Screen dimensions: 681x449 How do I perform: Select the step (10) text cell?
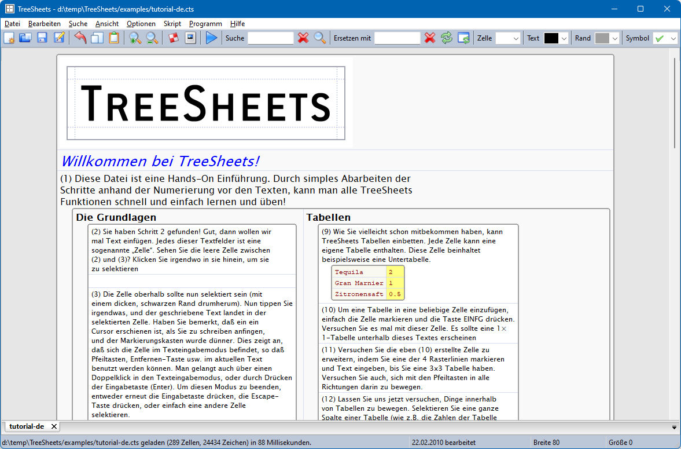coord(418,324)
